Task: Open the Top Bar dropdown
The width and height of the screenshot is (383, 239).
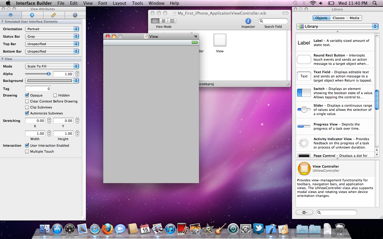Action: pyautogui.click(x=52, y=44)
